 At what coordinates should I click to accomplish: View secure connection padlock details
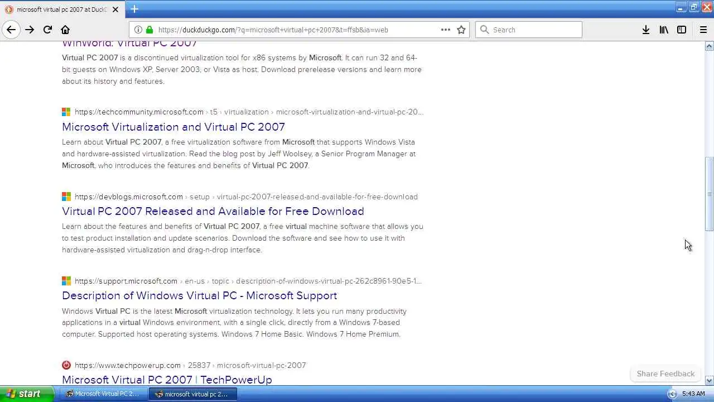click(149, 30)
